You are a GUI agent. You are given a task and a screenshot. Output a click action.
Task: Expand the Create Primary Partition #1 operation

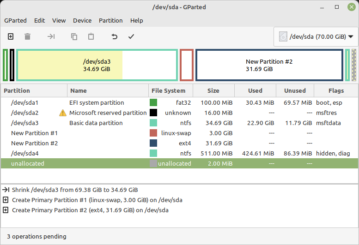click(6, 200)
